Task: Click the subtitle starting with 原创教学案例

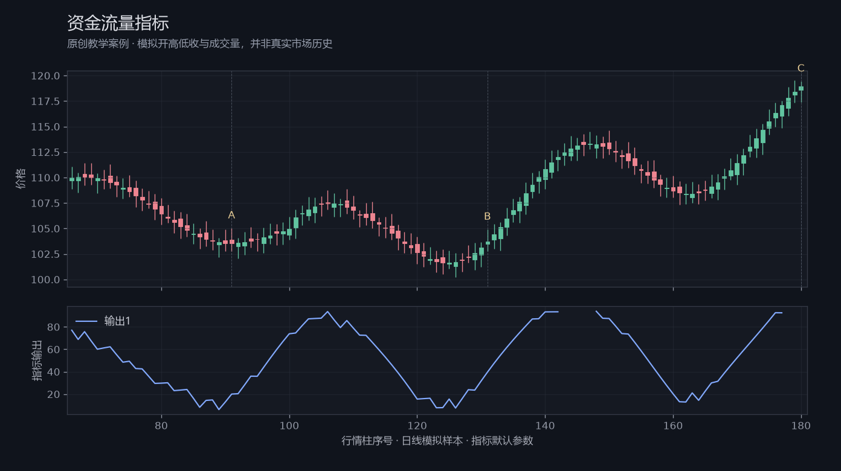Action: 200,44
